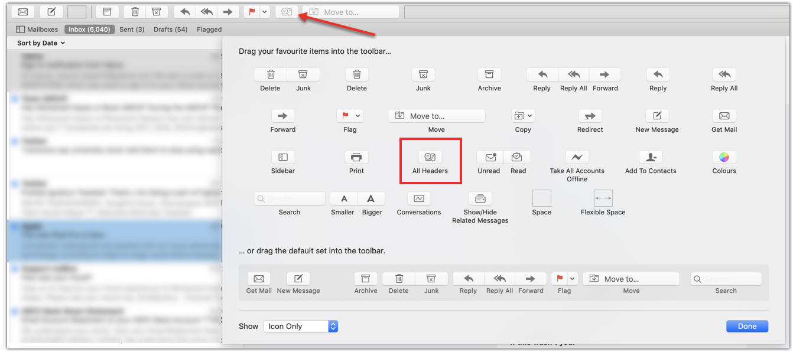
Task: Click the Redirect icon
Action: coord(590,116)
